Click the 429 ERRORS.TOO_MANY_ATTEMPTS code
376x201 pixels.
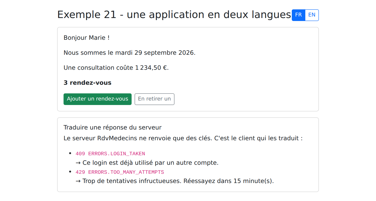(120, 172)
